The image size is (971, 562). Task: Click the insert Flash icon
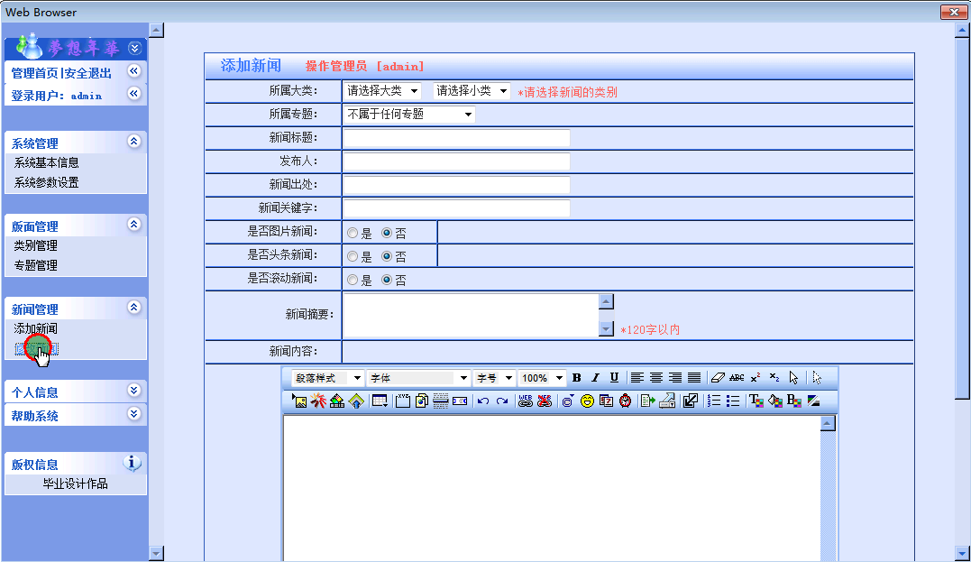318,401
